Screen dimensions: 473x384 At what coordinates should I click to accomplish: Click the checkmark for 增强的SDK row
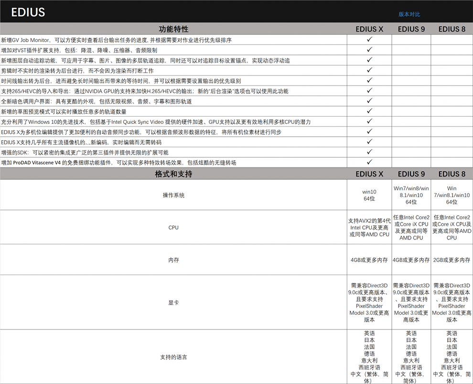(369, 152)
